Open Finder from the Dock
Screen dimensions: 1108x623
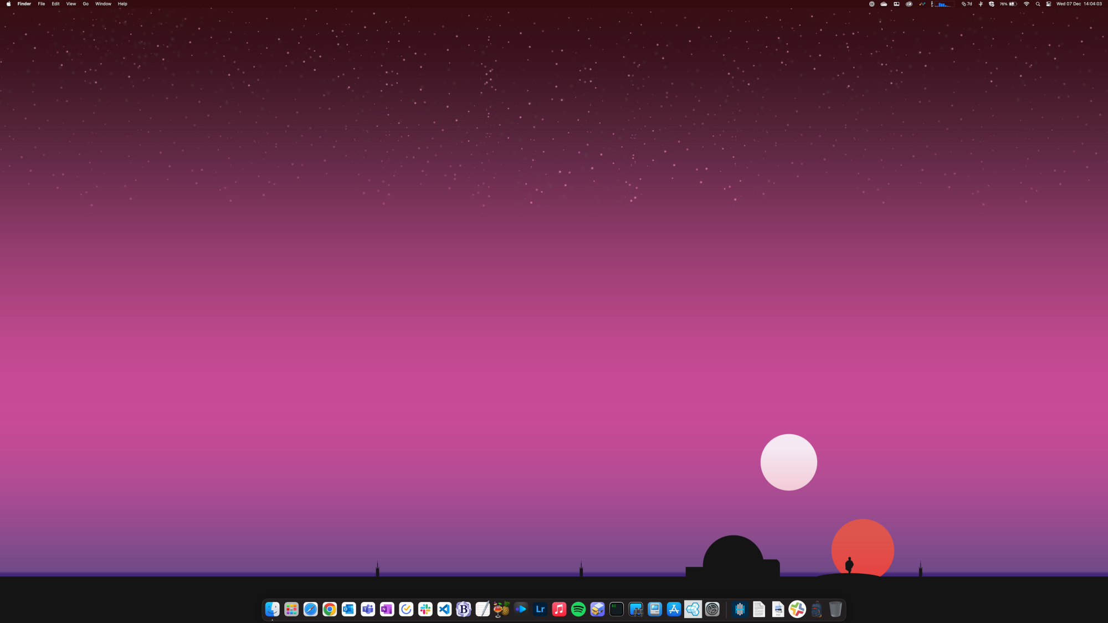(x=272, y=609)
